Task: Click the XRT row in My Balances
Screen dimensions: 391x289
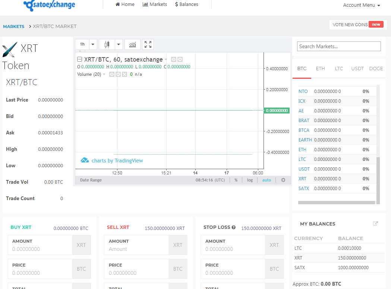Action: (x=339, y=258)
